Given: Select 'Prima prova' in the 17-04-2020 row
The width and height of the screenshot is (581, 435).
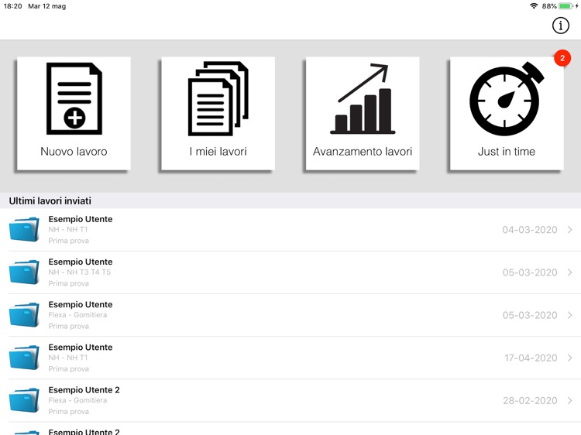Looking at the screenshot, I should click(68, 368).
